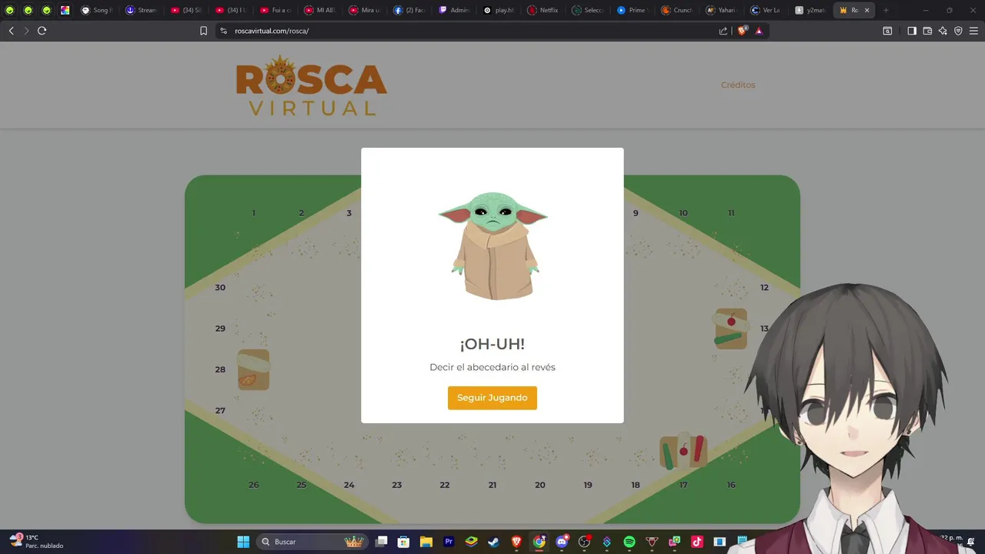The image size is (985, 554).
Task: Click rosca slice number 16
Action: point(731,485)
